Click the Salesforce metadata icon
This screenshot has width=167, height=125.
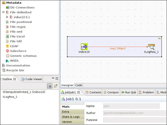(x=8, y=51)
